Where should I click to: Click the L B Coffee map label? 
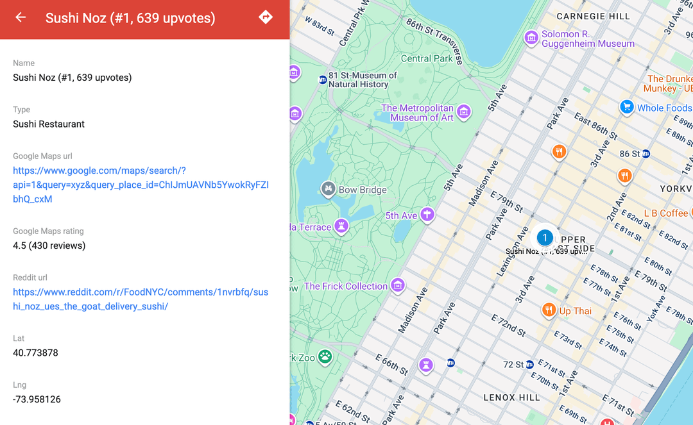coord(665,213)
